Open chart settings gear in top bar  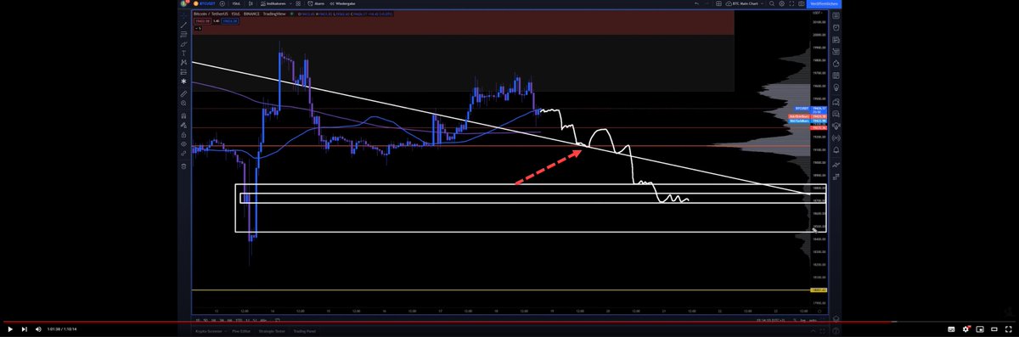pyautogui.click(x=781, y=3)
